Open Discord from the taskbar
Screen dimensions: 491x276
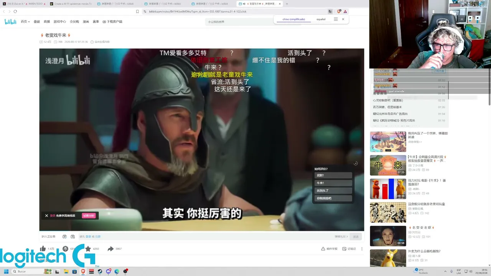(x=109, y=271)
